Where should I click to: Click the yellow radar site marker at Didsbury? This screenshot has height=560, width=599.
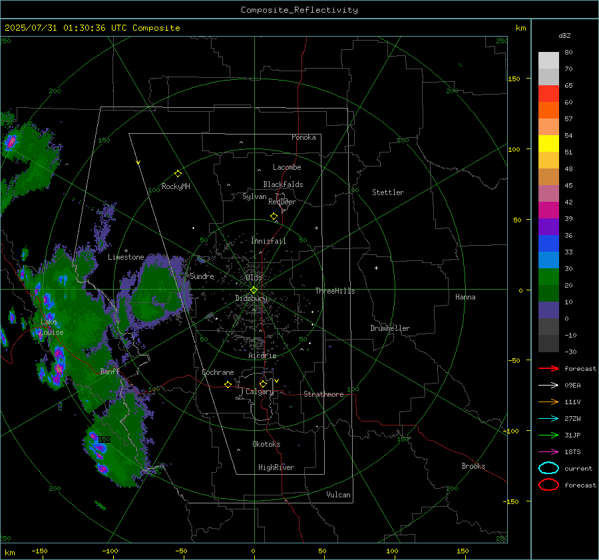(254, 290)
